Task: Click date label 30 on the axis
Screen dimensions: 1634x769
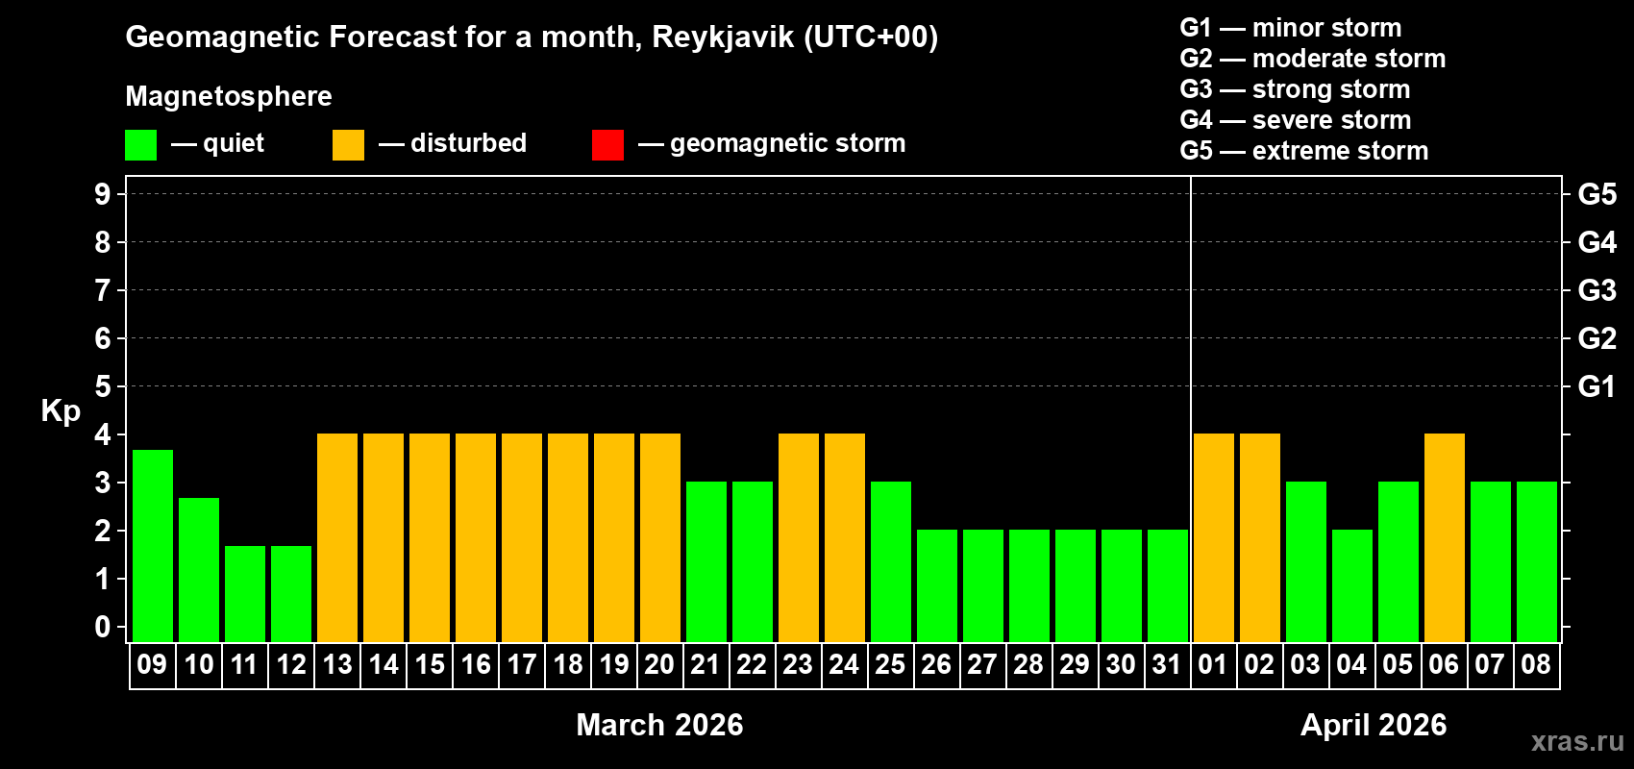Action: coord(1121,664)
